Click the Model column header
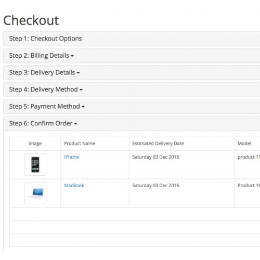 pos(244,144)
